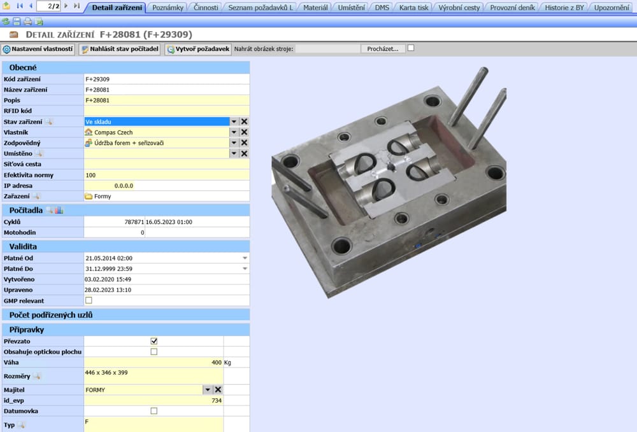The image size is (637, 432).
Task: Toggle GMP relevant checkbox
Action: [x=89, y=300]
